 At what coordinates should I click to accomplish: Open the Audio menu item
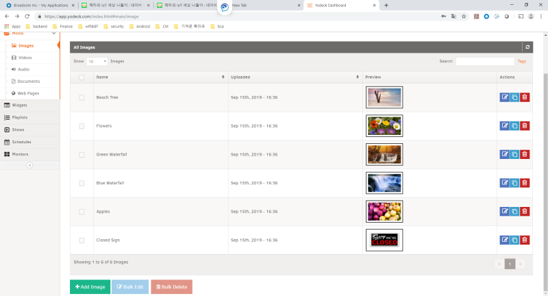pyautogui.click(x=23, y=69)
